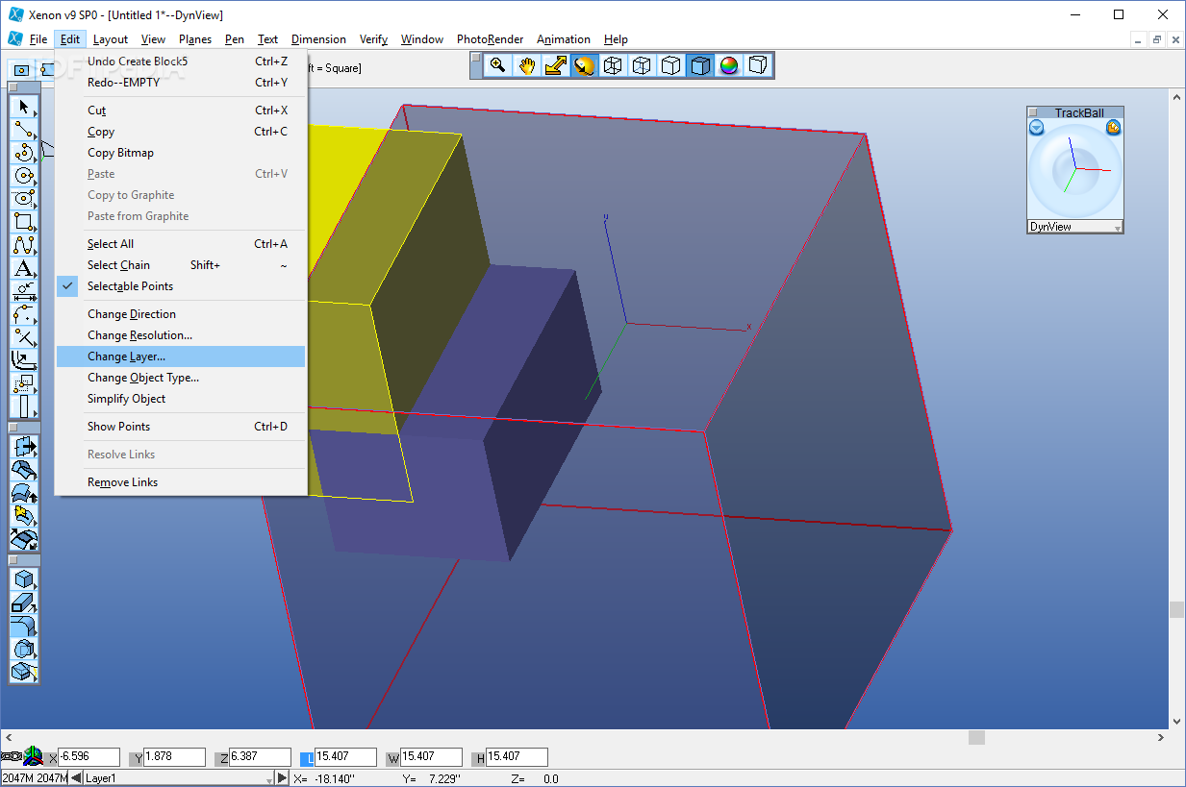Click the TrackBall blue down arrow button
1186x787 pixels.
pos(1036,128)
